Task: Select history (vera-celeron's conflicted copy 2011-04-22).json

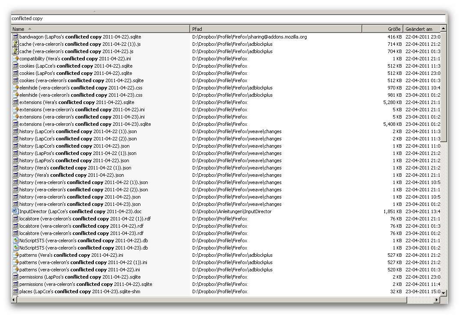Action: 80,197
